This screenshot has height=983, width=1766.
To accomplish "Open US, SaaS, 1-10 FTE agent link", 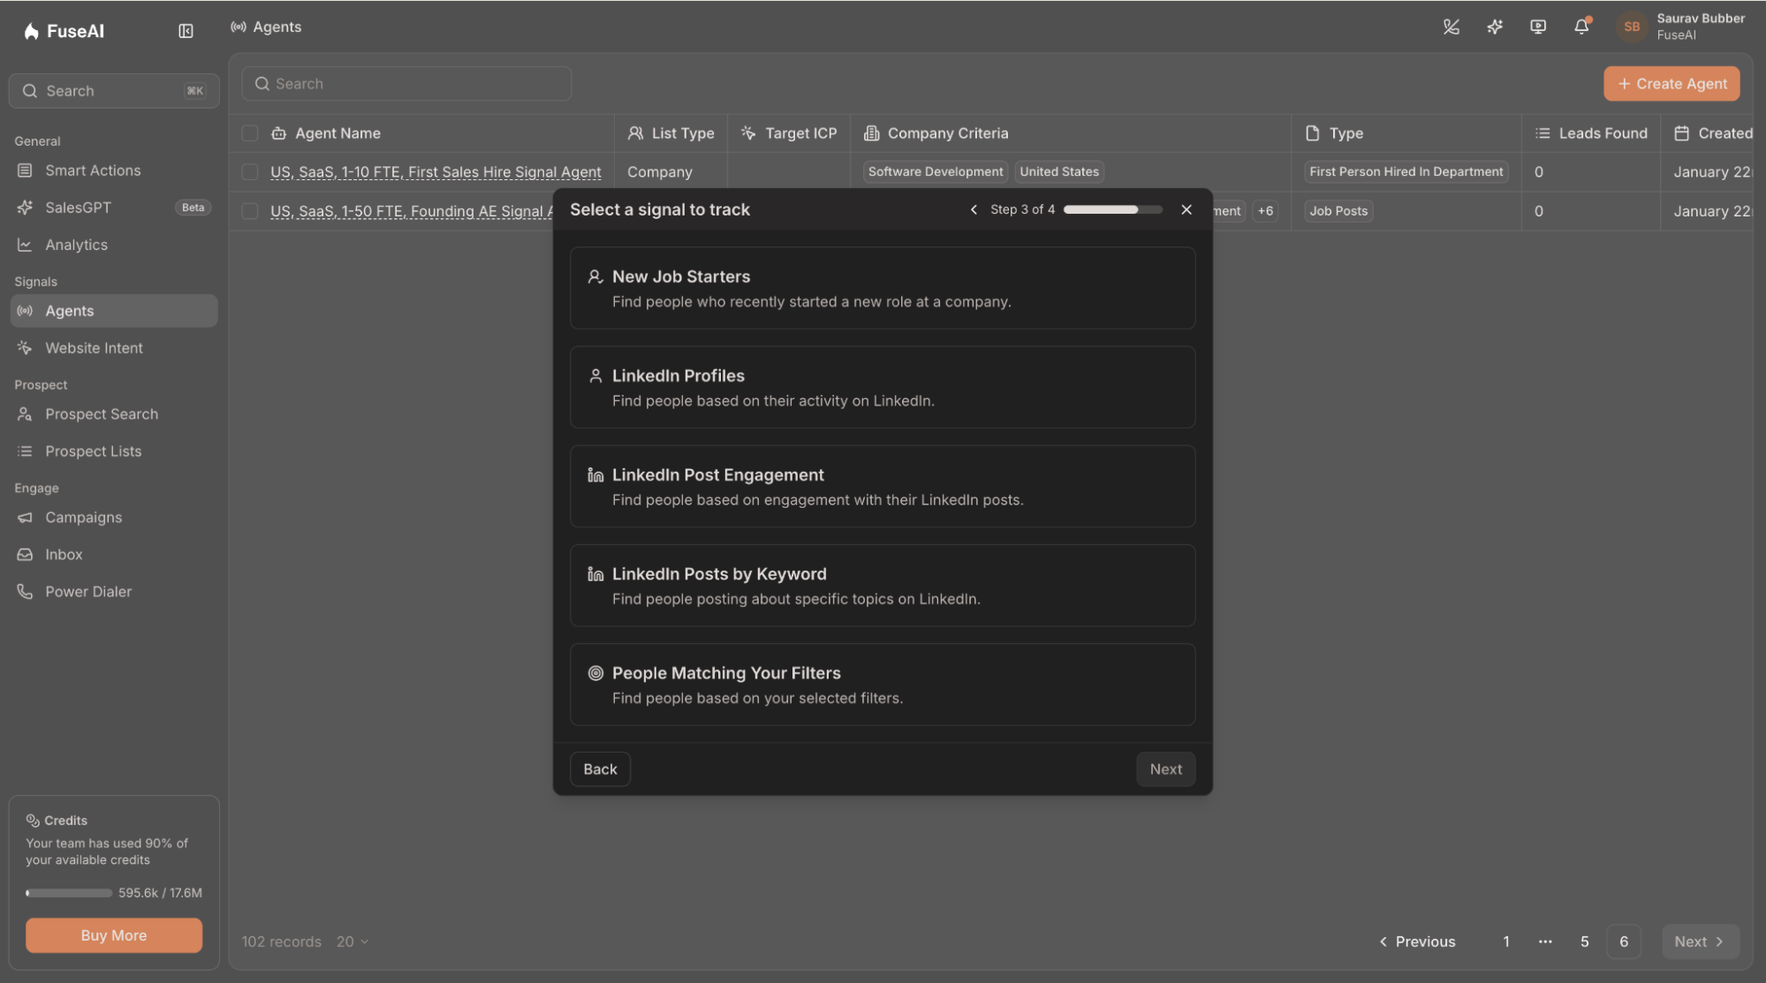I will tap(436, 172).
